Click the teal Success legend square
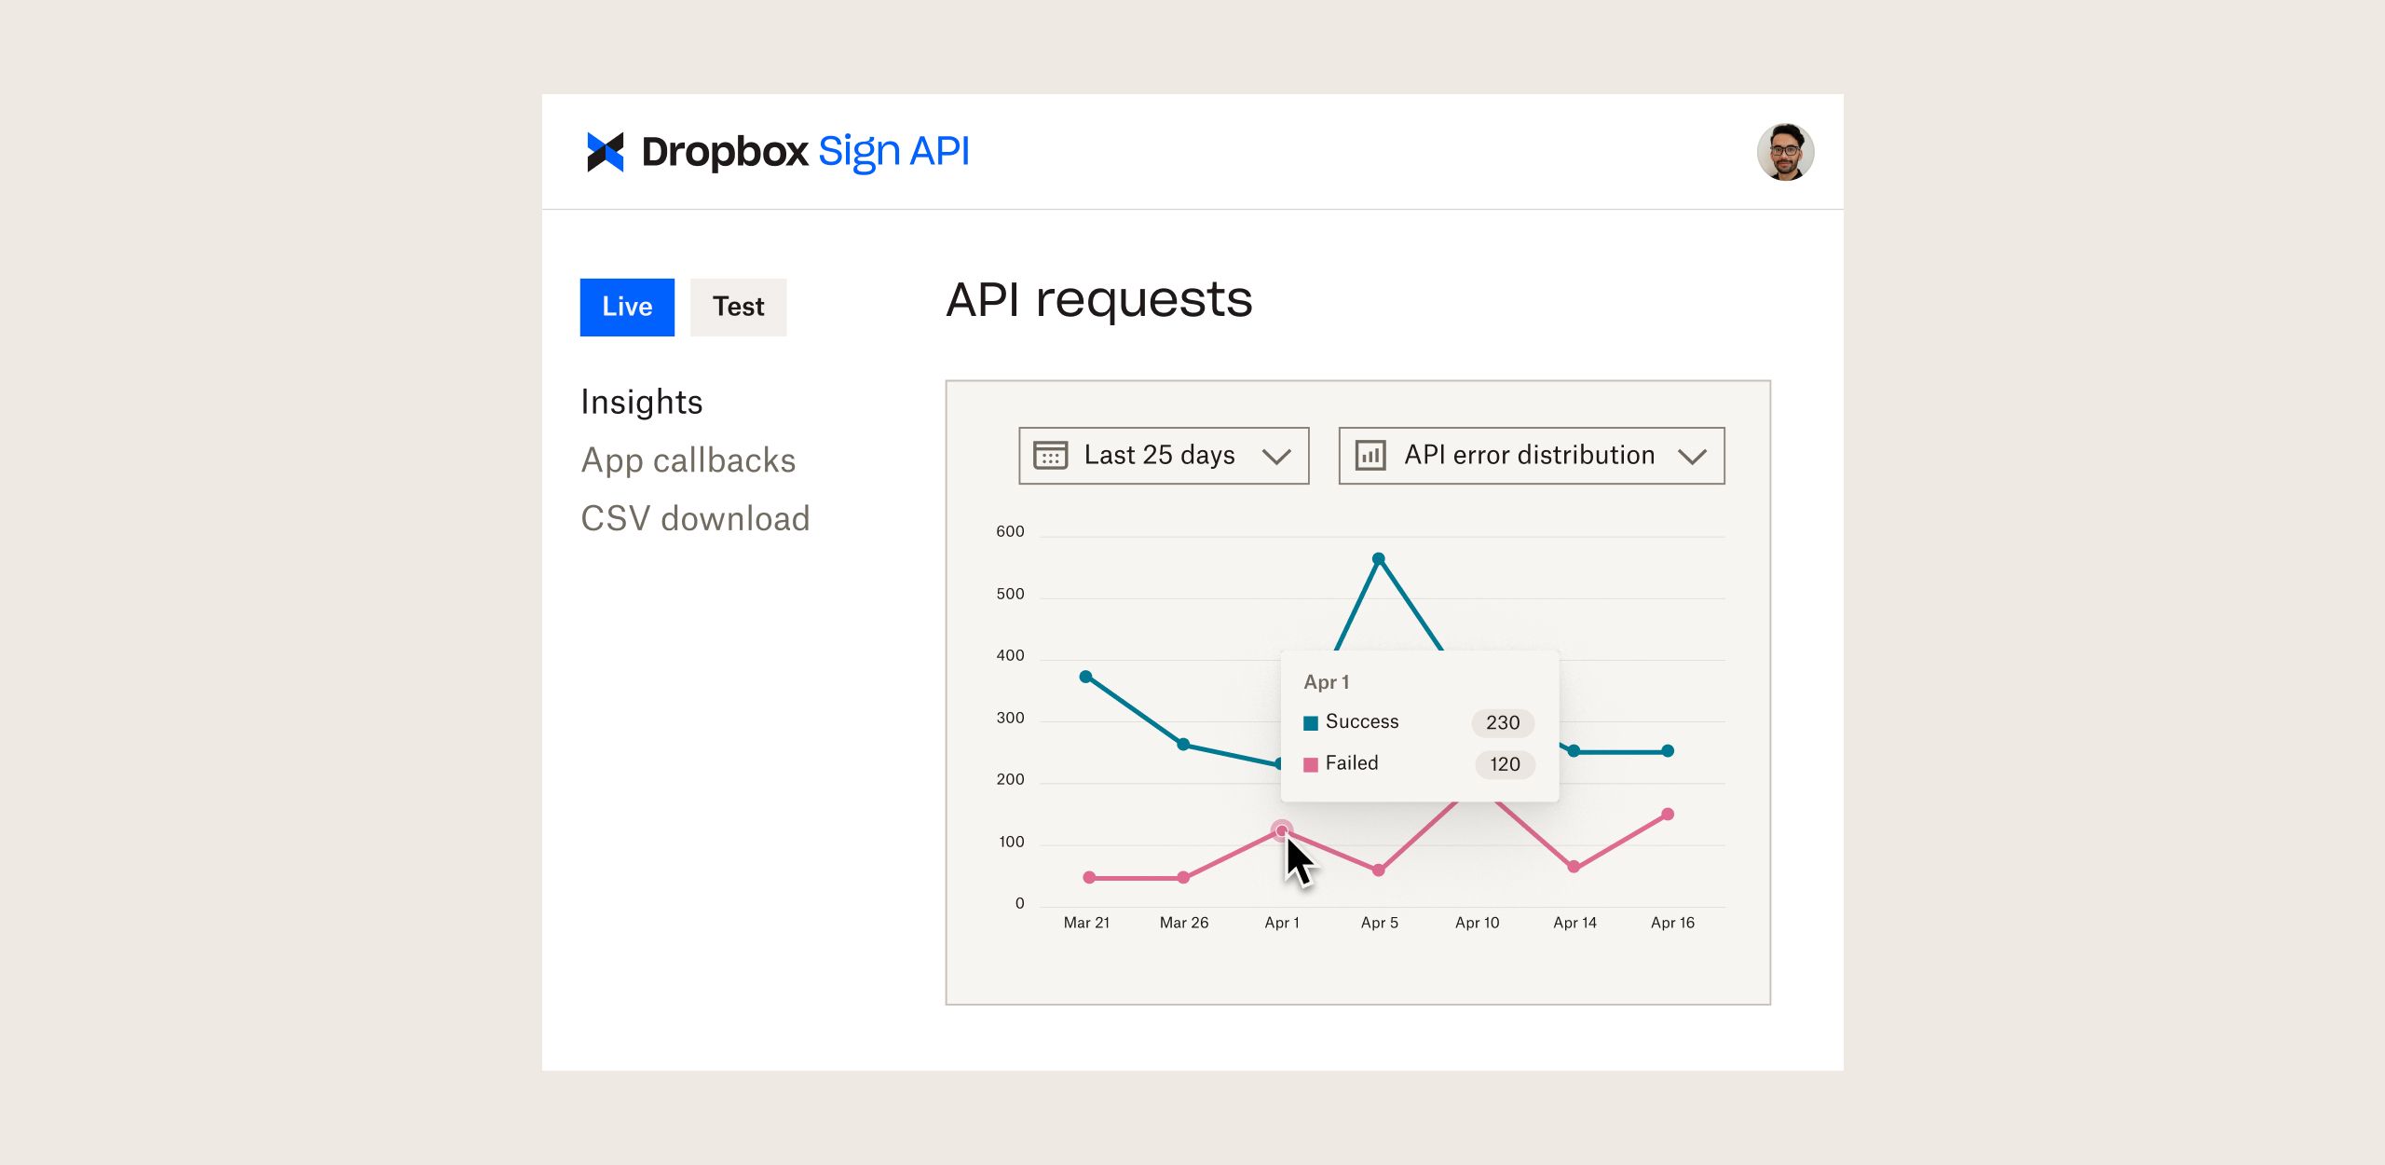 point(1310,723)
